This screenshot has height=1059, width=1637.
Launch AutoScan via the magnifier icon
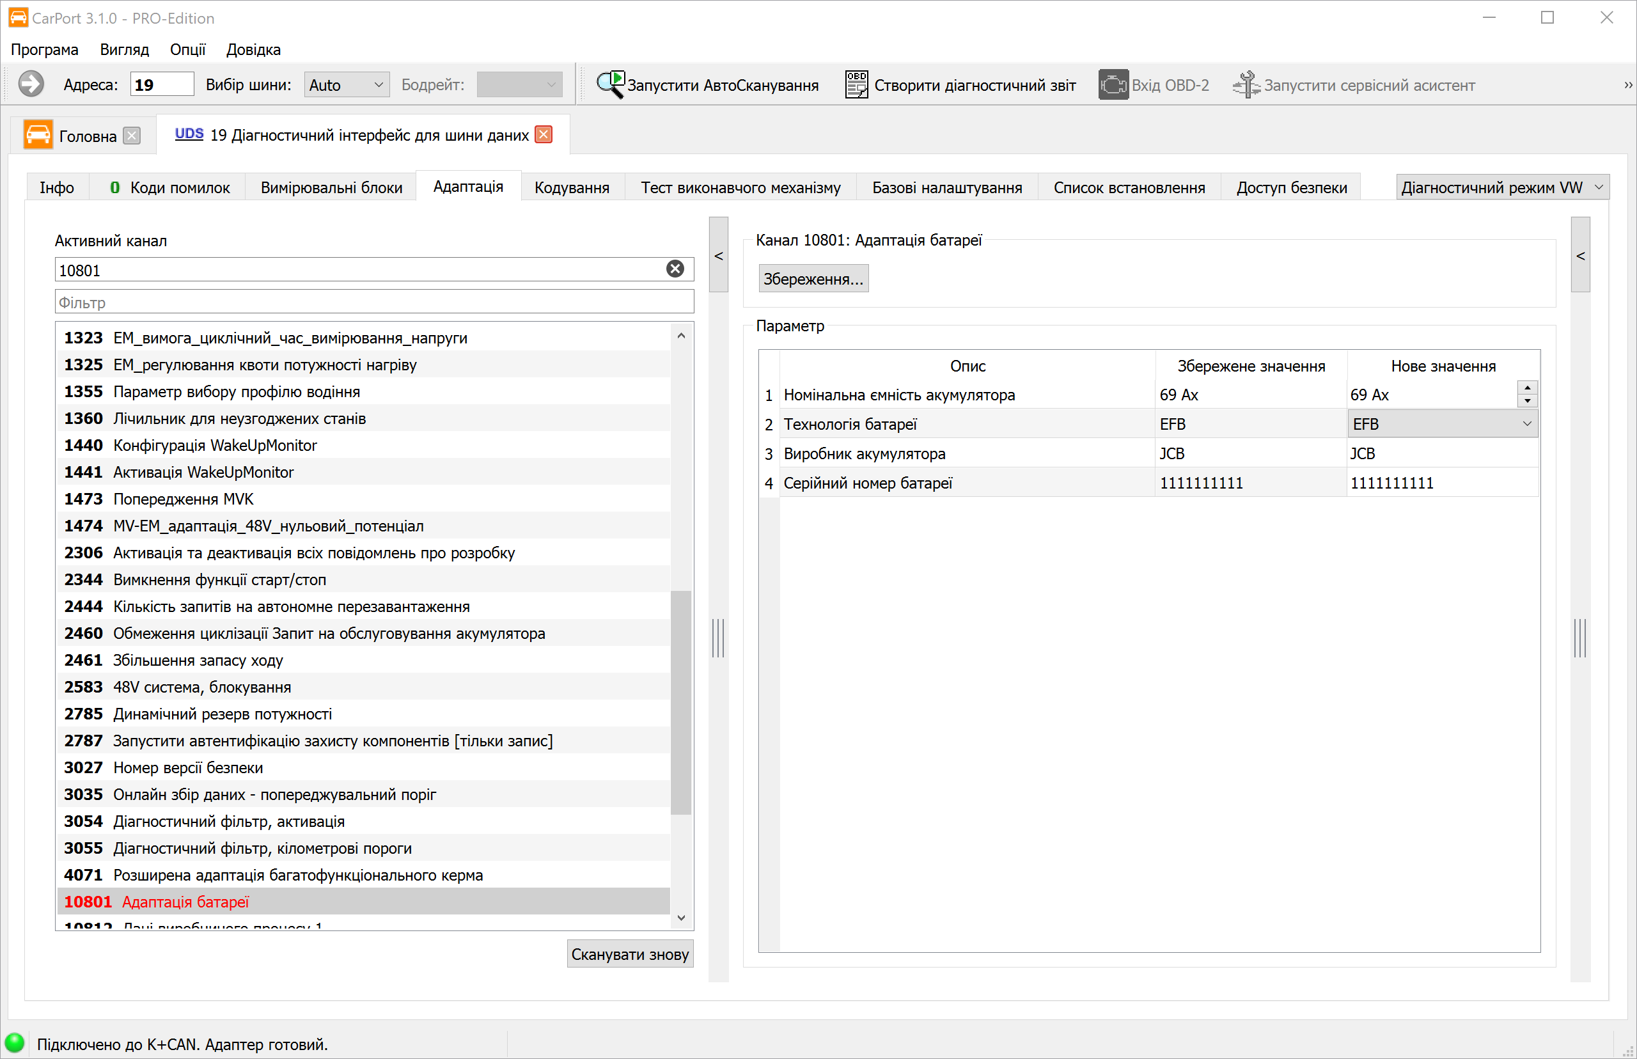pyautogui.click(x=610, y=84)
